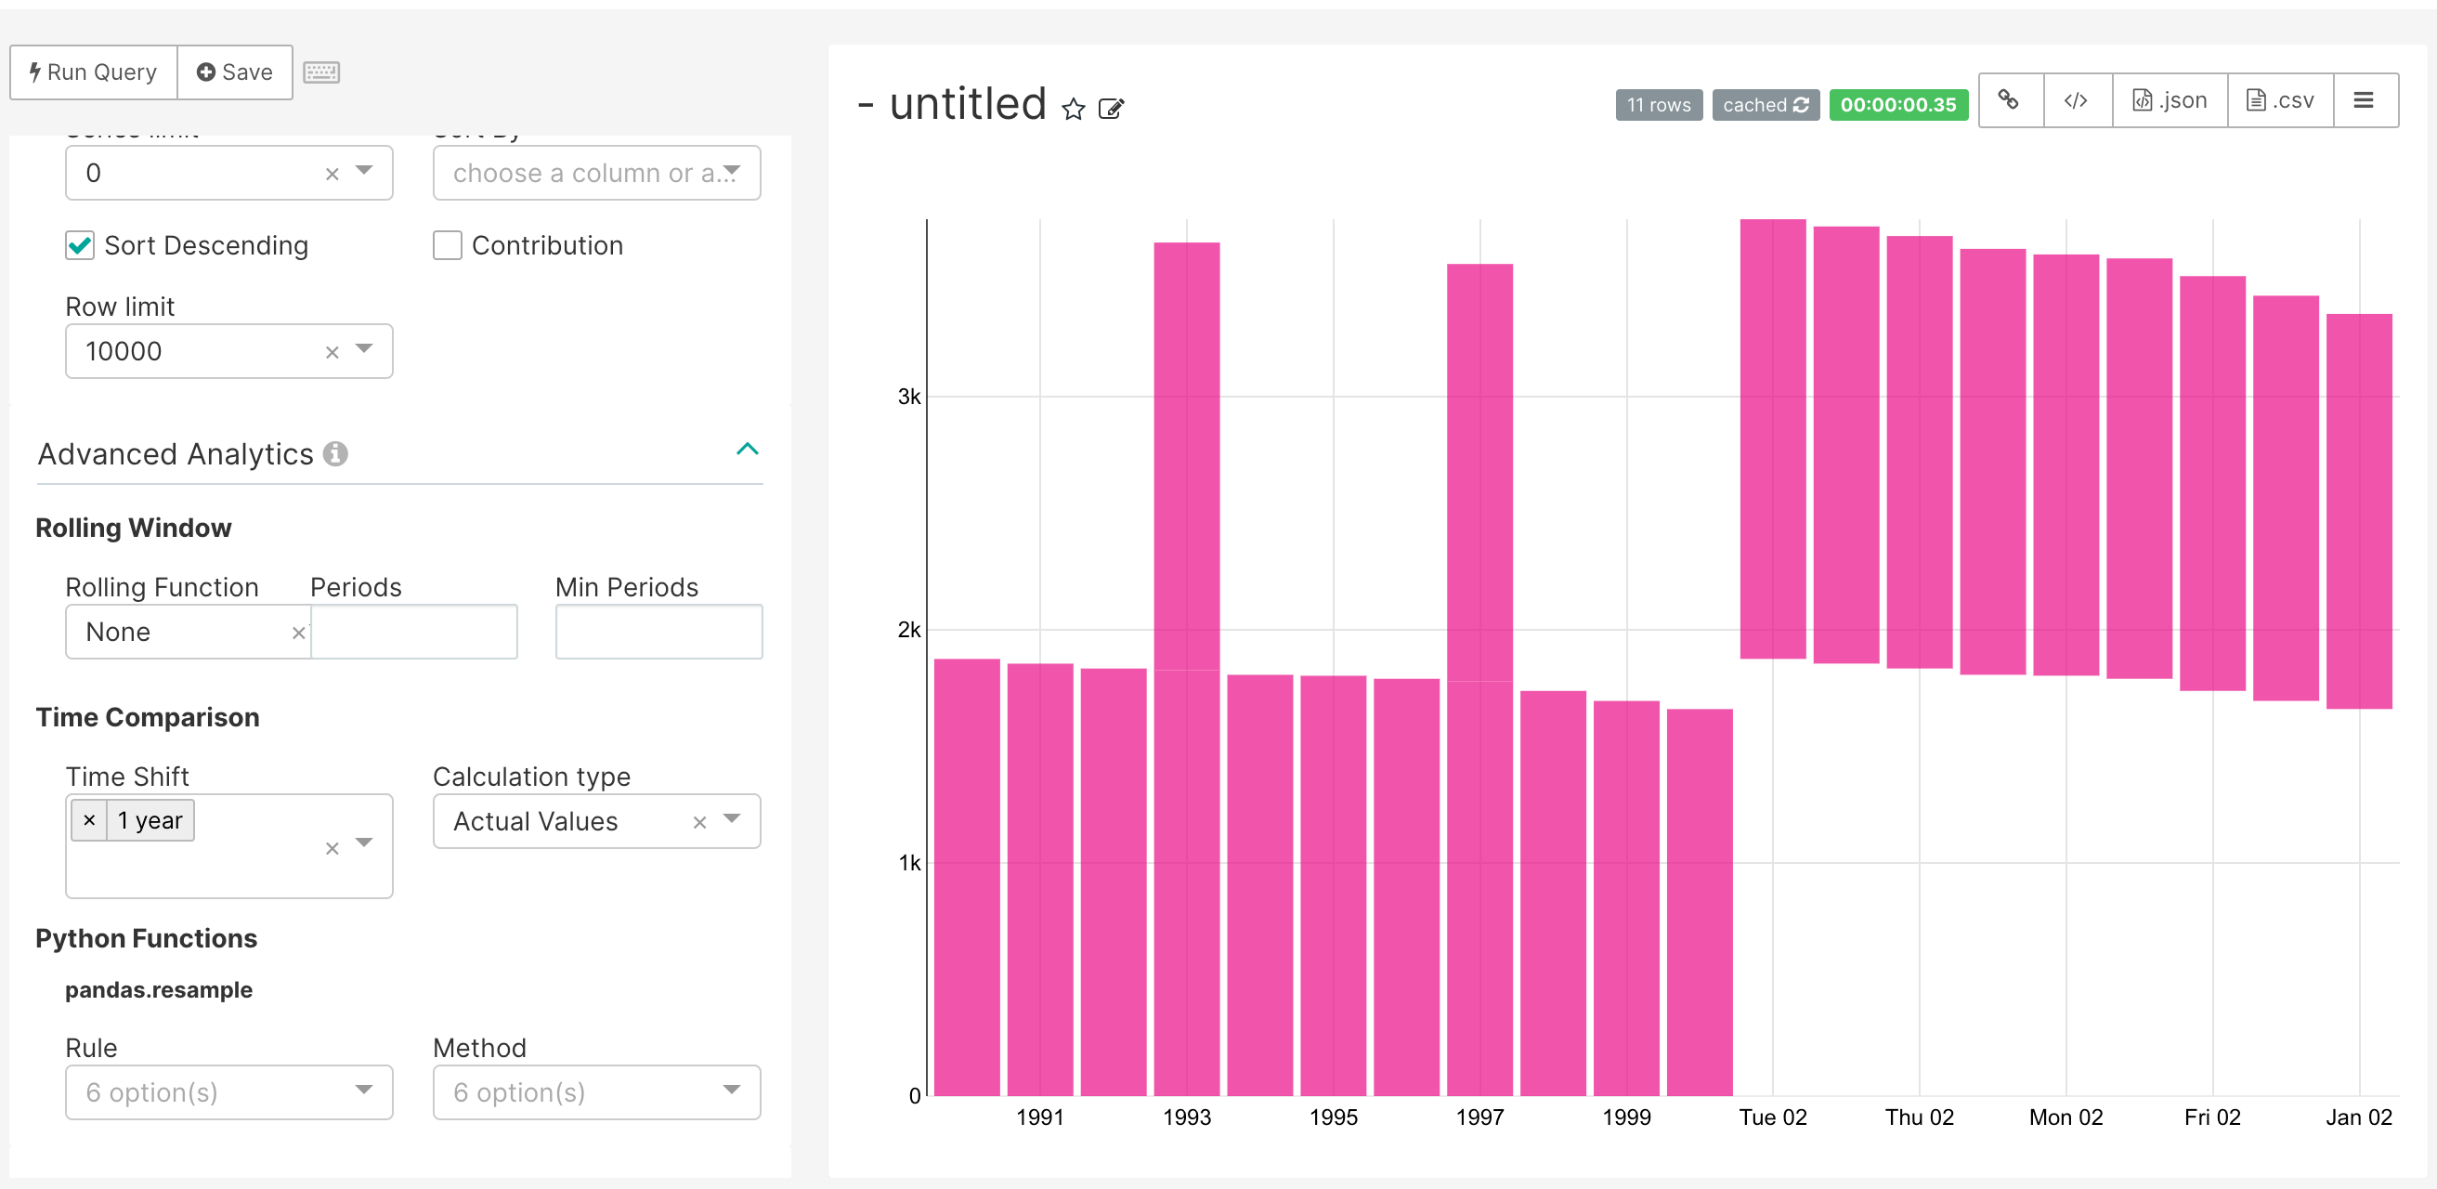Image resolution: width=2437 pixels, height=1189 pixels.
Task: Open the Row limit dropdown
Action: point(363,350)
